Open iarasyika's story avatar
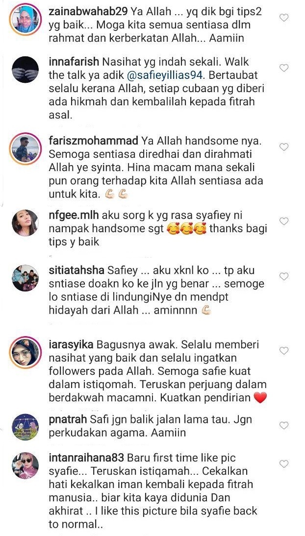The height and width of the screenshot is (536, 305). (x=25, y=352)
